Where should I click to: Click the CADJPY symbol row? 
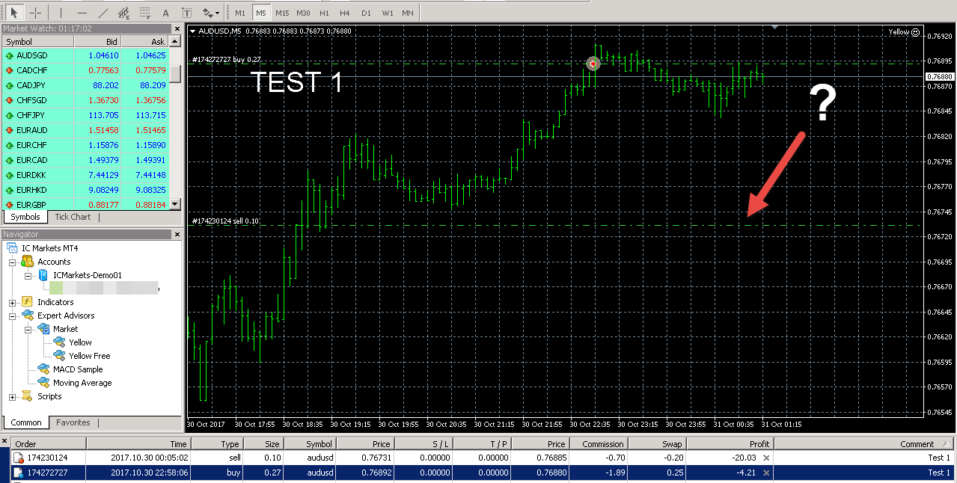[x=86, y=85]
